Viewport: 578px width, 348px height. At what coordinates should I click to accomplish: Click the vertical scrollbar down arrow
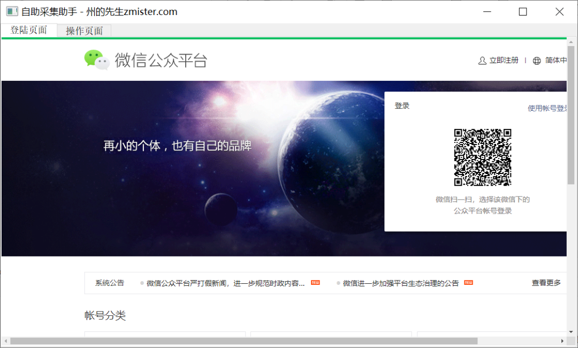571,331
